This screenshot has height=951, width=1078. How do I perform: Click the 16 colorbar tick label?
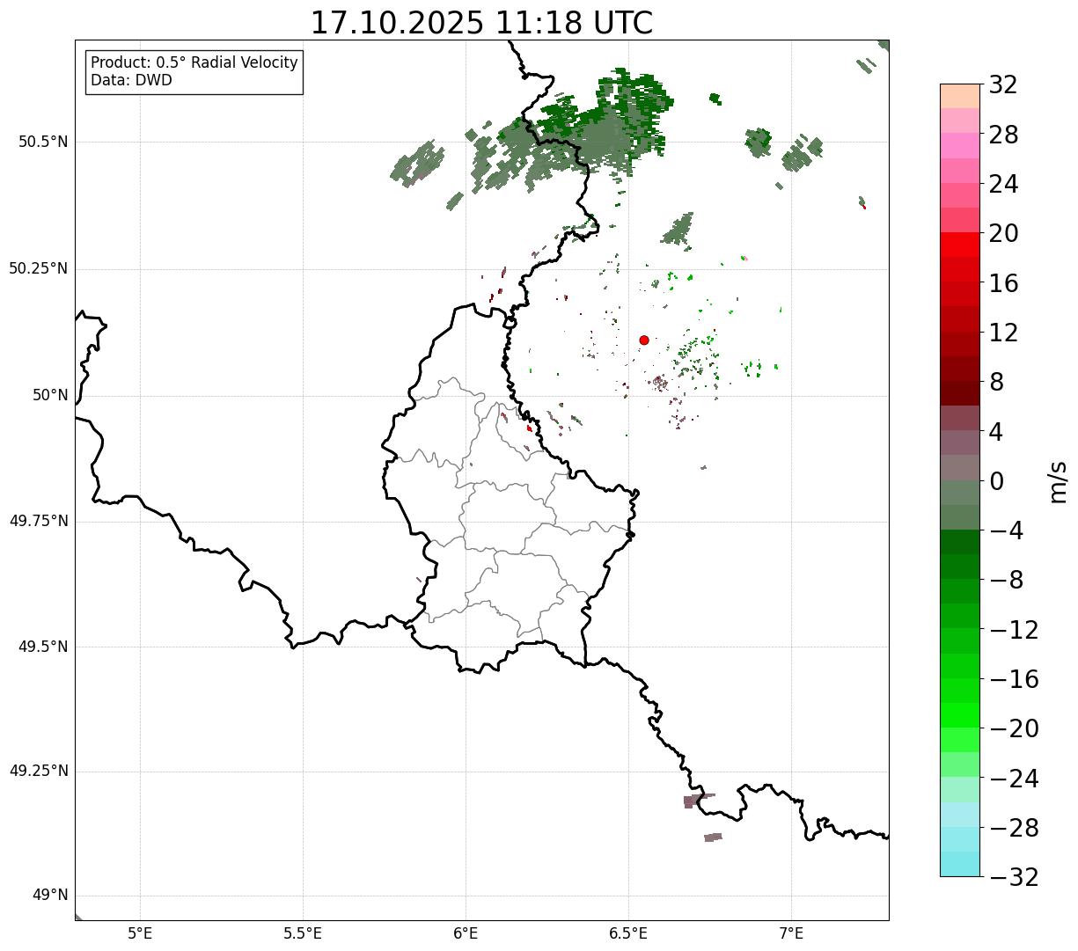click(1003, 283)
